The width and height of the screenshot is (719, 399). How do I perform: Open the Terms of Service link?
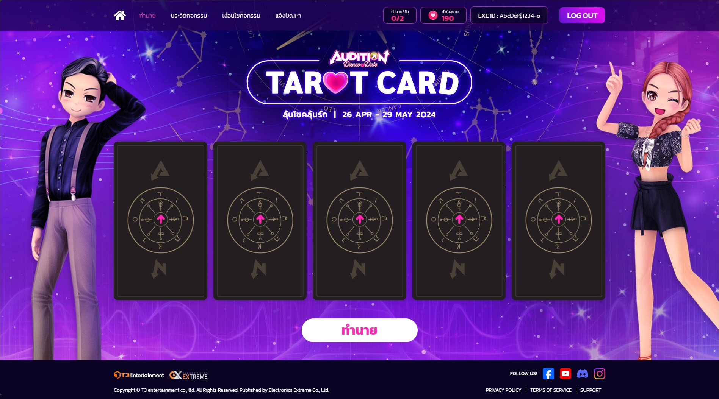551,390
